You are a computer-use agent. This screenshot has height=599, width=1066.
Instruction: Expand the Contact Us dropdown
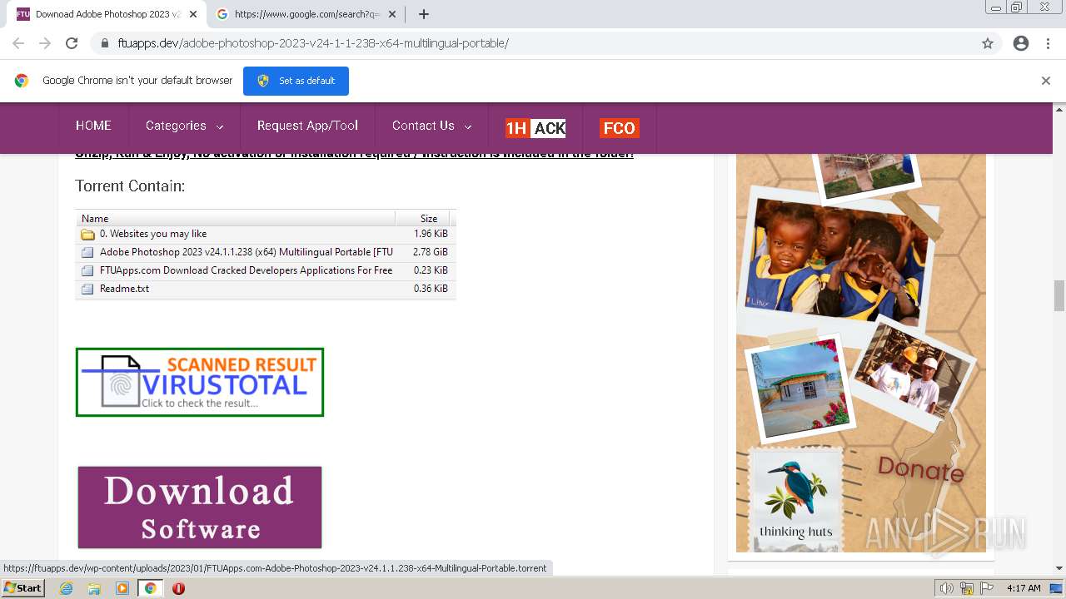click(431, 126)
